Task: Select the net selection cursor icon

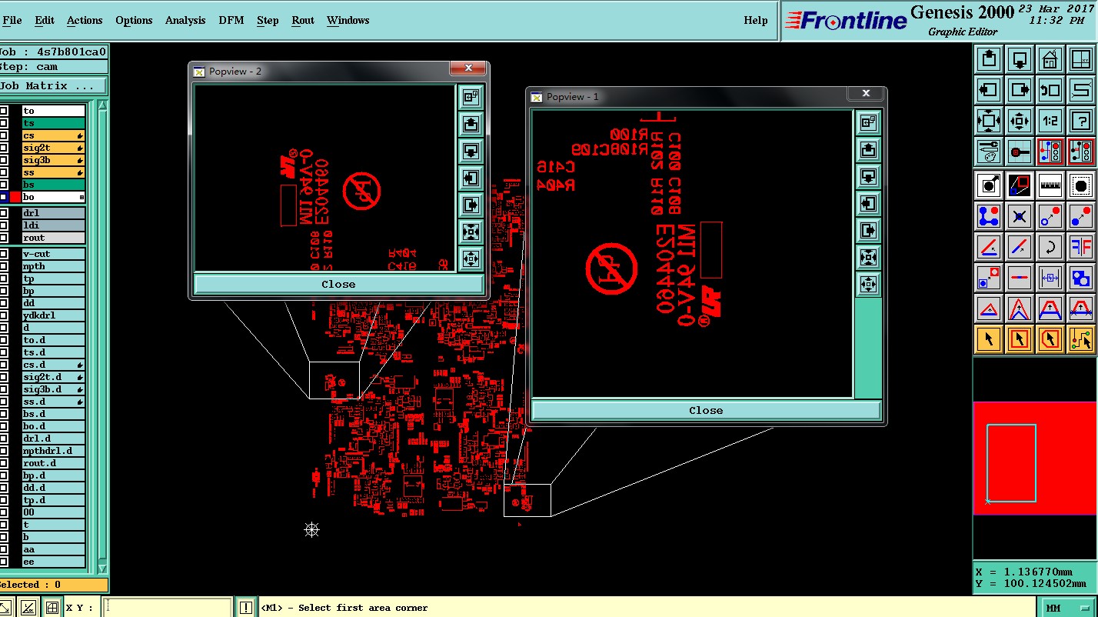Action: (1080, 339)
